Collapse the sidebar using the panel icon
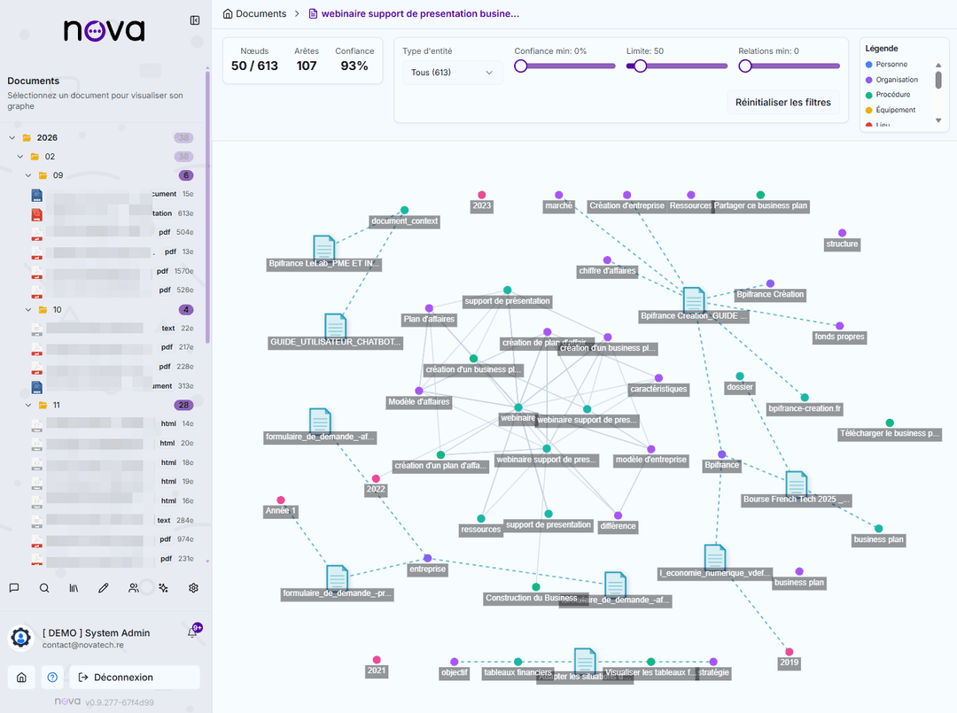This screenshot has width=957, height=713. tap(195, 20)
